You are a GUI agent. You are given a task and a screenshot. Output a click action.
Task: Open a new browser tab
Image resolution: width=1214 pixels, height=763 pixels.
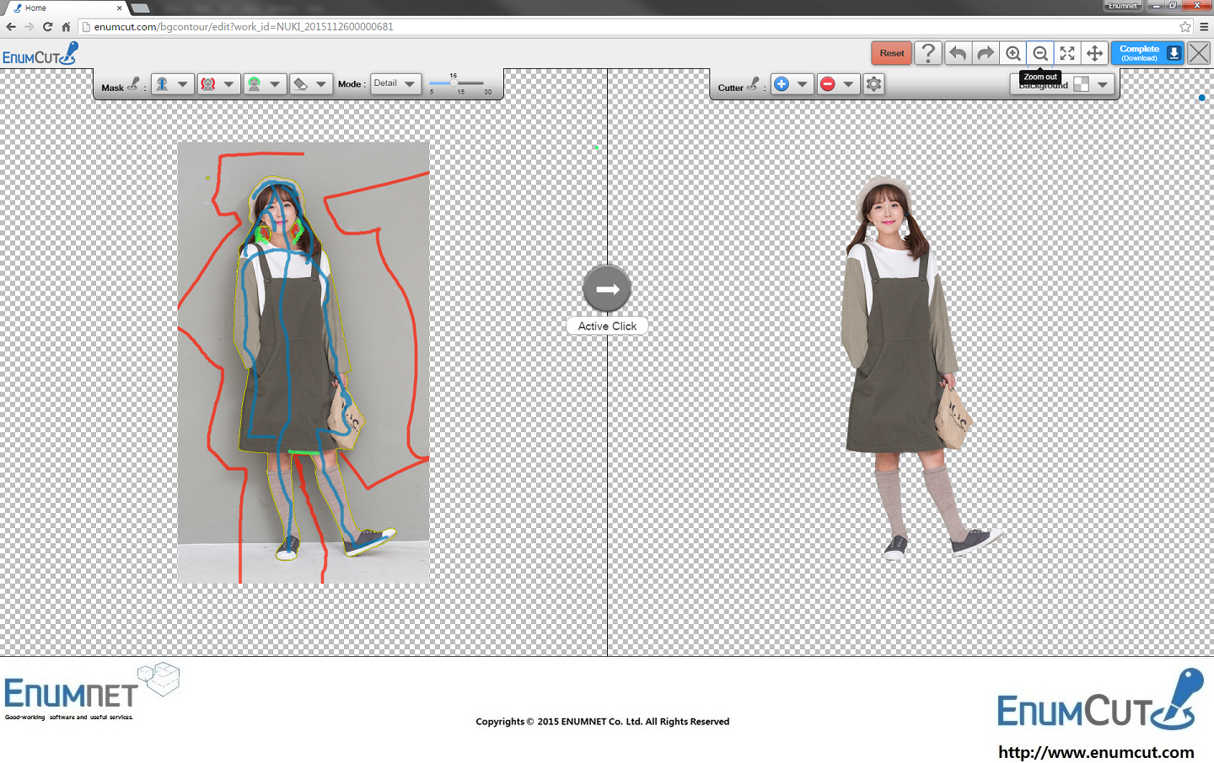pos(141,8)
